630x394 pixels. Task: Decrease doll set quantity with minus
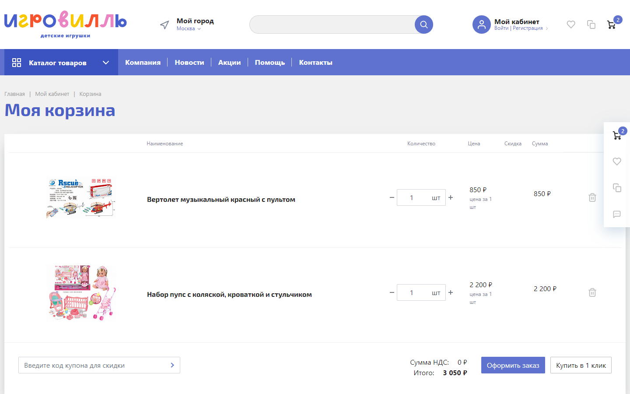[392, 292]
